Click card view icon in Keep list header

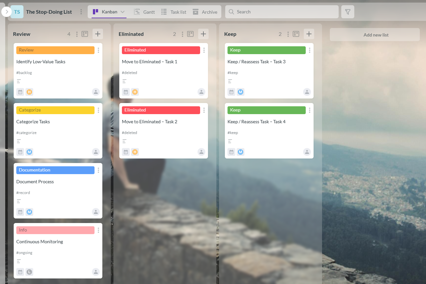[x=296, y=34]
